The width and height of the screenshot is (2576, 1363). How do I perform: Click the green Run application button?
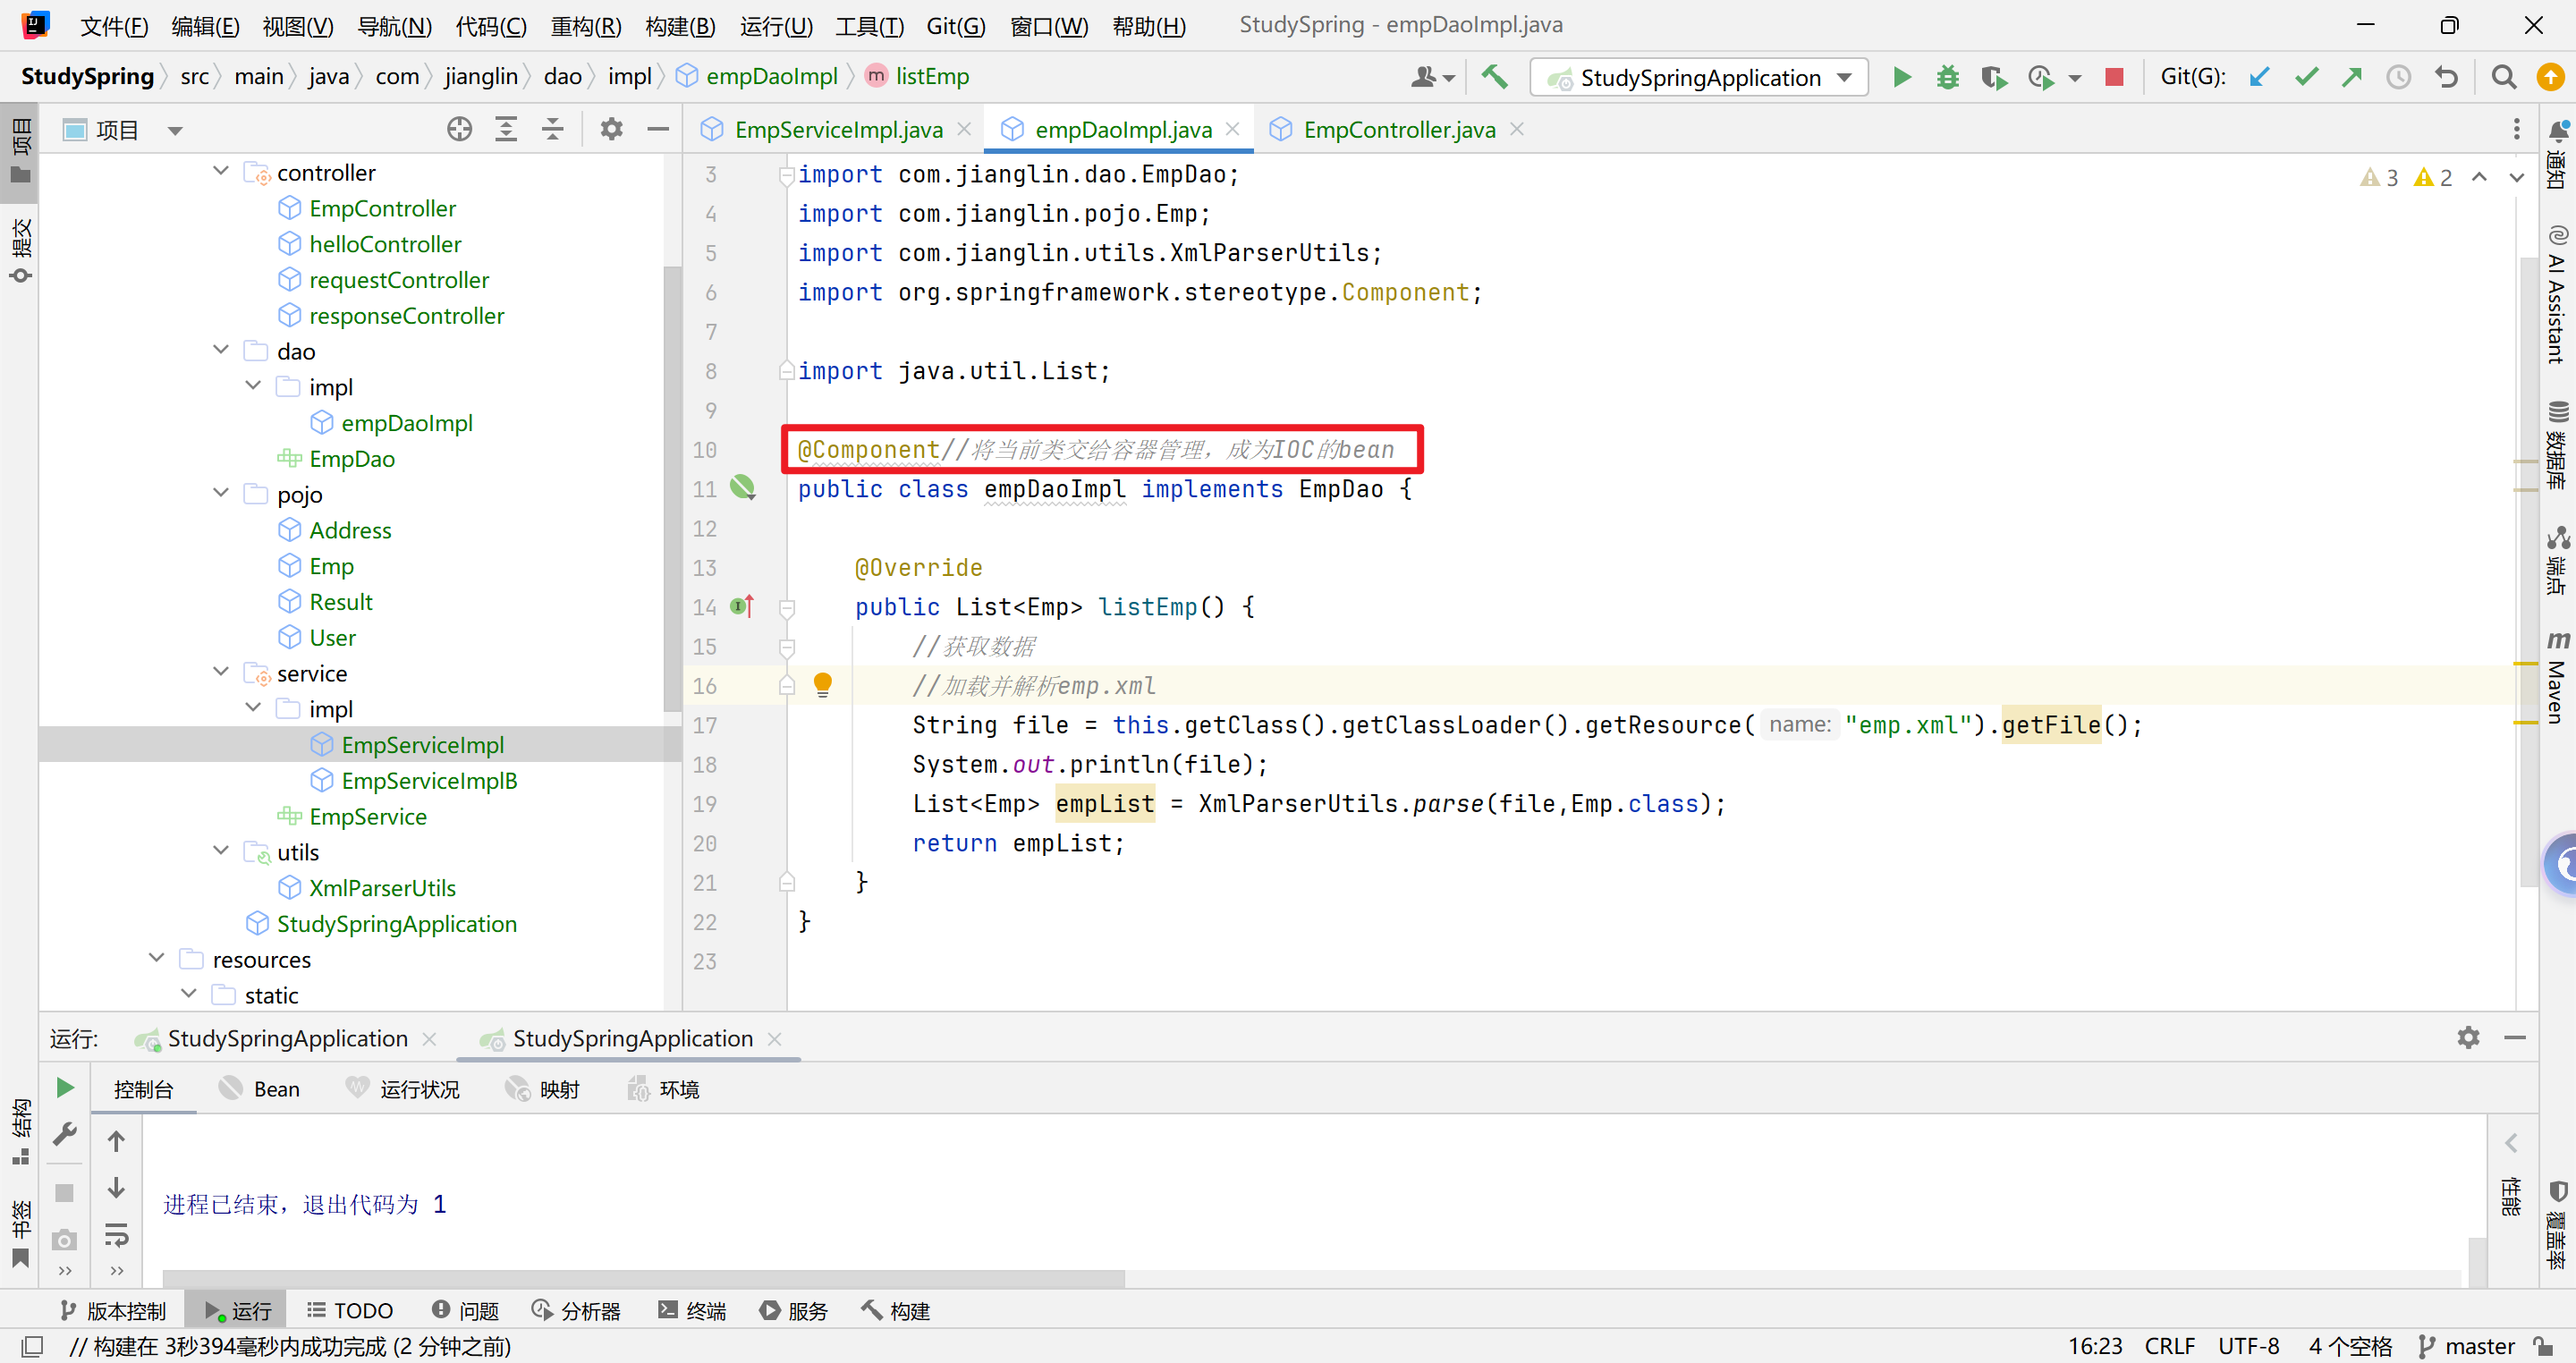point(1902,77)
